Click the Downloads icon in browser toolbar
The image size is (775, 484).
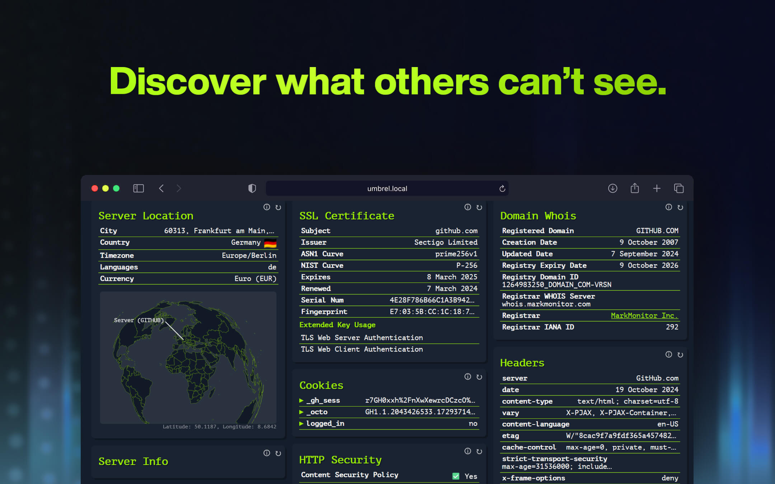[x=612, y=188]
